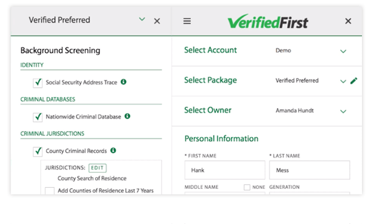Screen dimensions: 376x224
Task: Click the First Name field containing Hank
Action: click(x=224, y=170)
